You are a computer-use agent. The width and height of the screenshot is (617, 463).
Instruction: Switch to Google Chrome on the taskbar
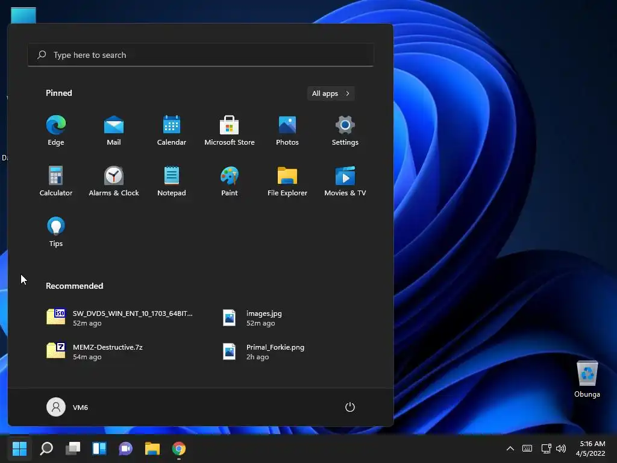point(178,449)
